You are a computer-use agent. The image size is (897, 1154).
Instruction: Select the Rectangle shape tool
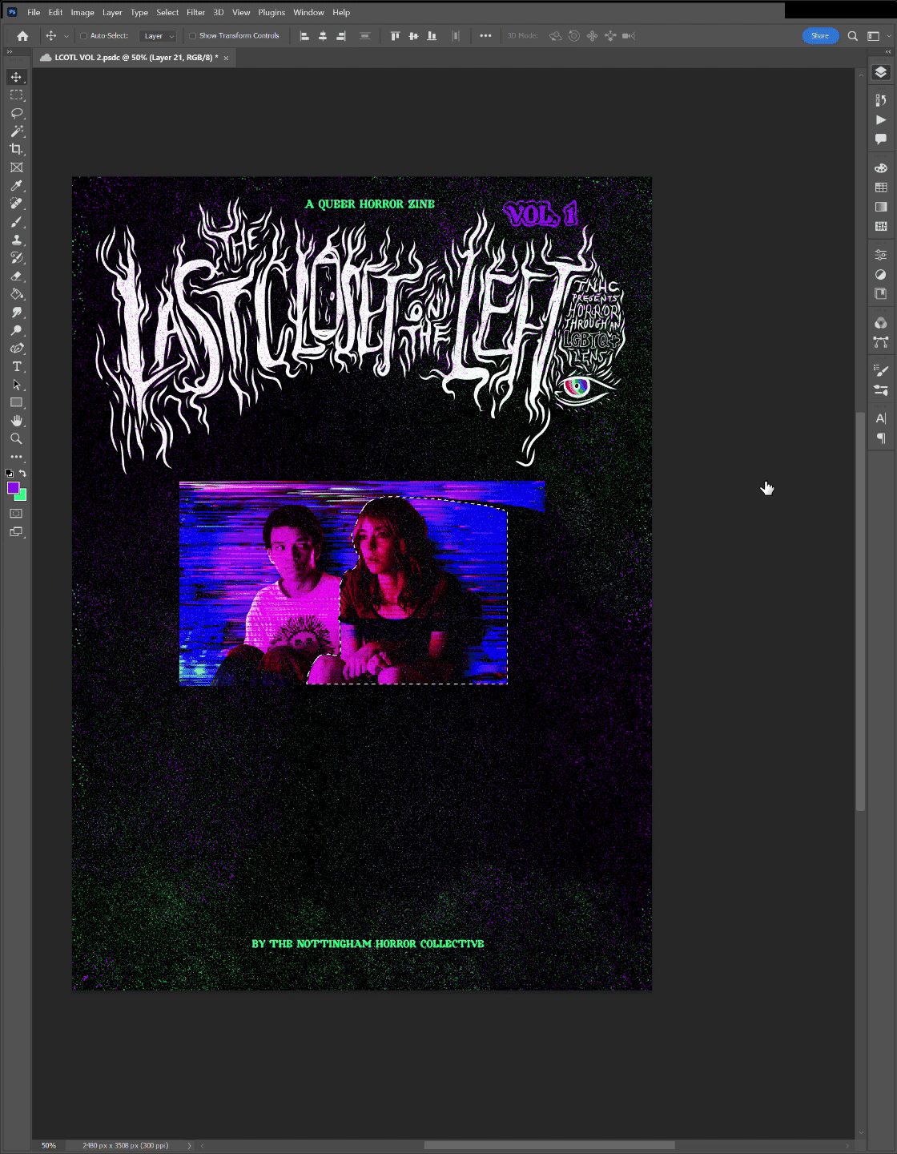tap(16, 402)
